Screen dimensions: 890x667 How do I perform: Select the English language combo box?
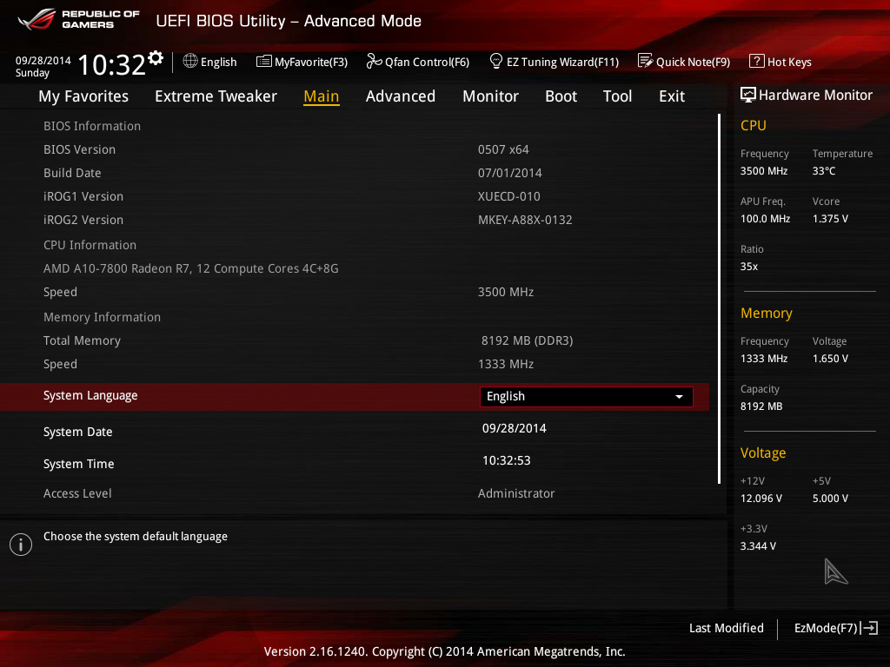[587, 396]
